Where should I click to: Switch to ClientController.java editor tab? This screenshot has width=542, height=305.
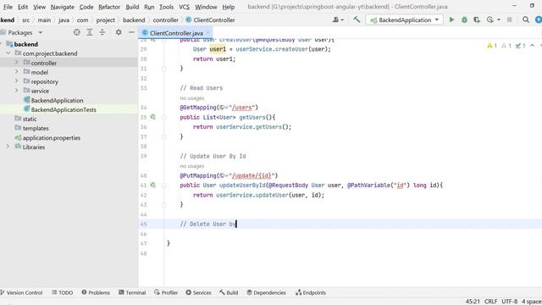click(176, 33)
